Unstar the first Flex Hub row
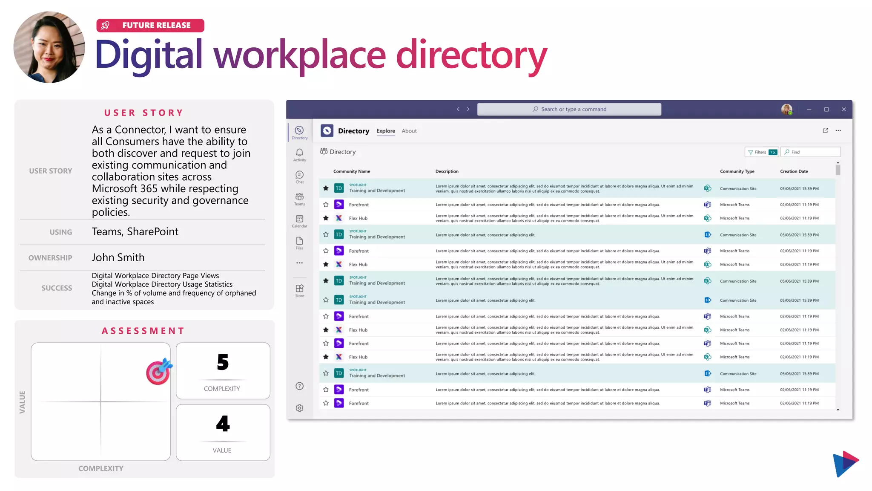 tap(326, 218)
